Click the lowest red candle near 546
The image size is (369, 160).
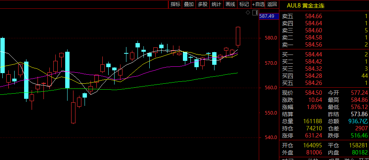pyautogui.click(x=73, y=113)
